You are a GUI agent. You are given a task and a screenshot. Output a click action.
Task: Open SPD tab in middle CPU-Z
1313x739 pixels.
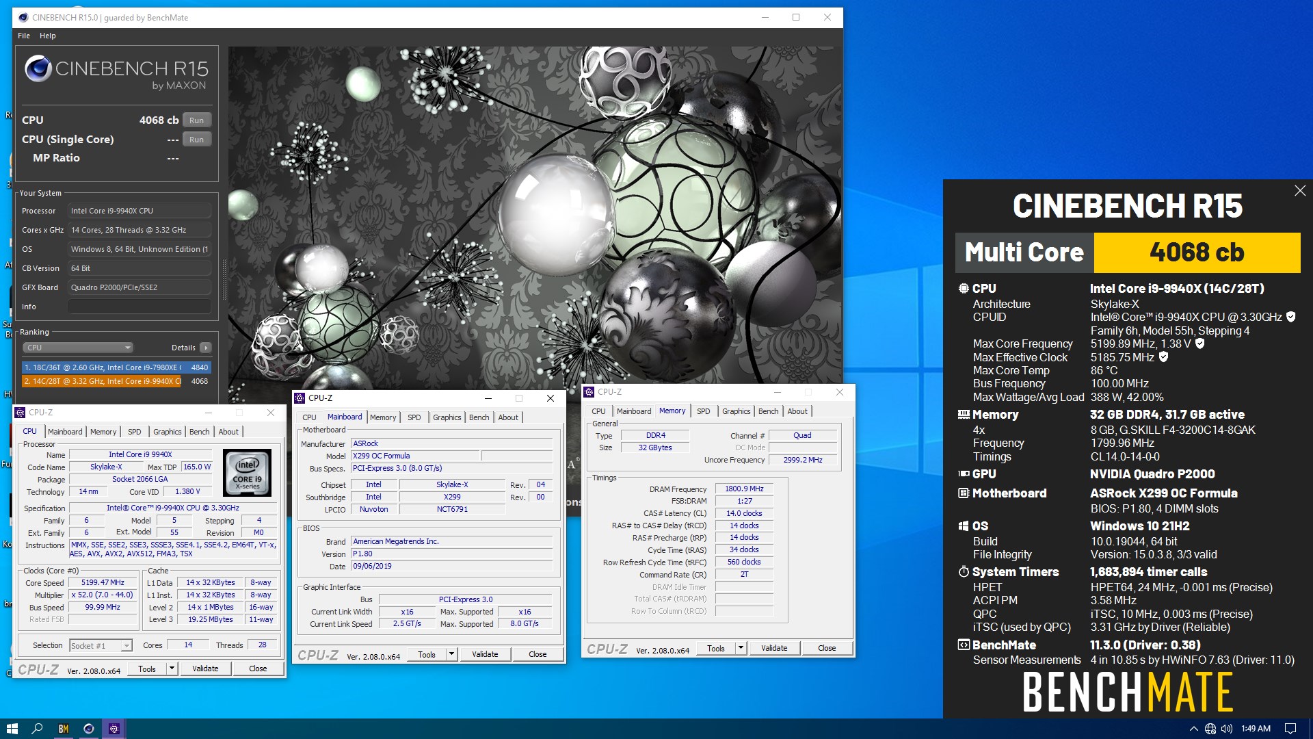point(414,417)
